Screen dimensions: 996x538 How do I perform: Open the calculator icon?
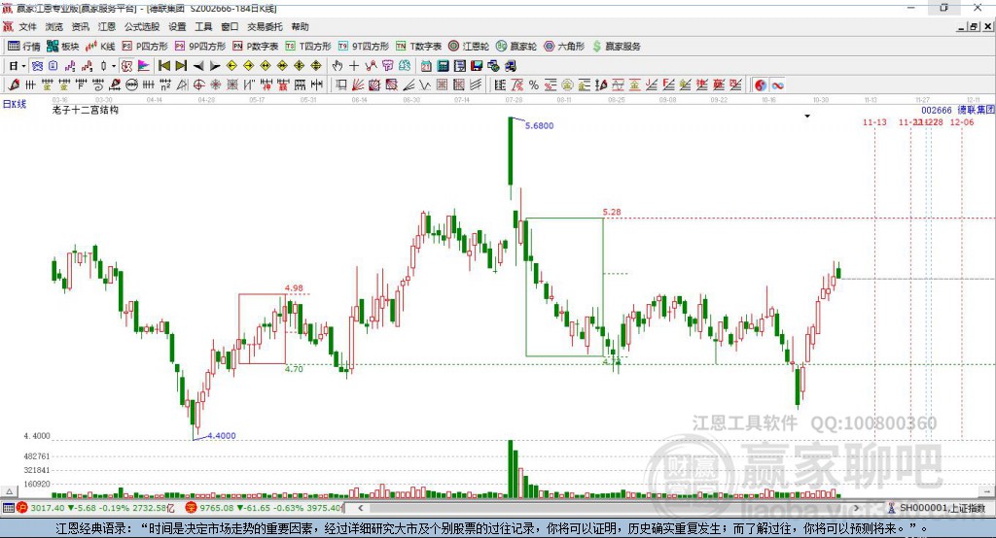pos(443,65)
